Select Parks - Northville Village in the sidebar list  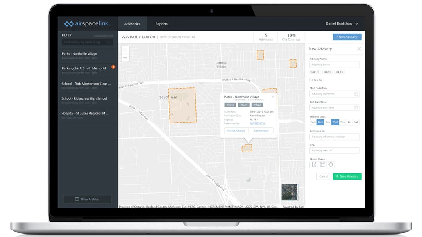pyautogui.click(x=88, y=56)
